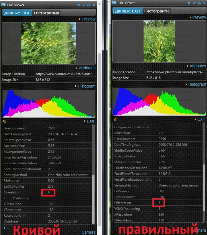Open wrench settings in left EXIF Viewer
This screenshot has width=207, height=235.
[84, 5]
